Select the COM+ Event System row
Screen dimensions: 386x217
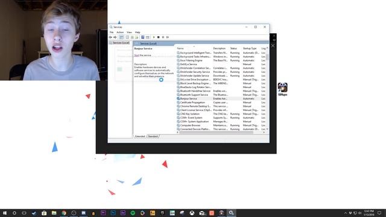(x=221, y=118)
